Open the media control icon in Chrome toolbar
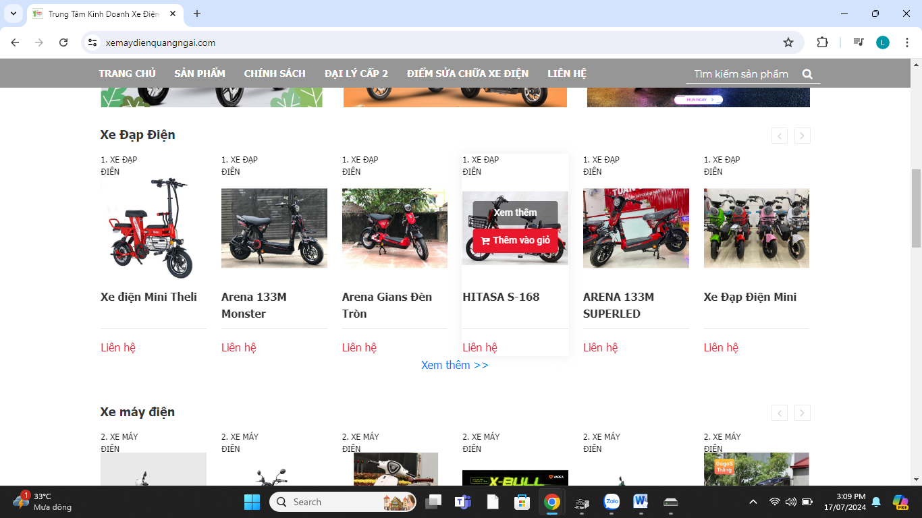922x518 pixels. tap(858, 42)
